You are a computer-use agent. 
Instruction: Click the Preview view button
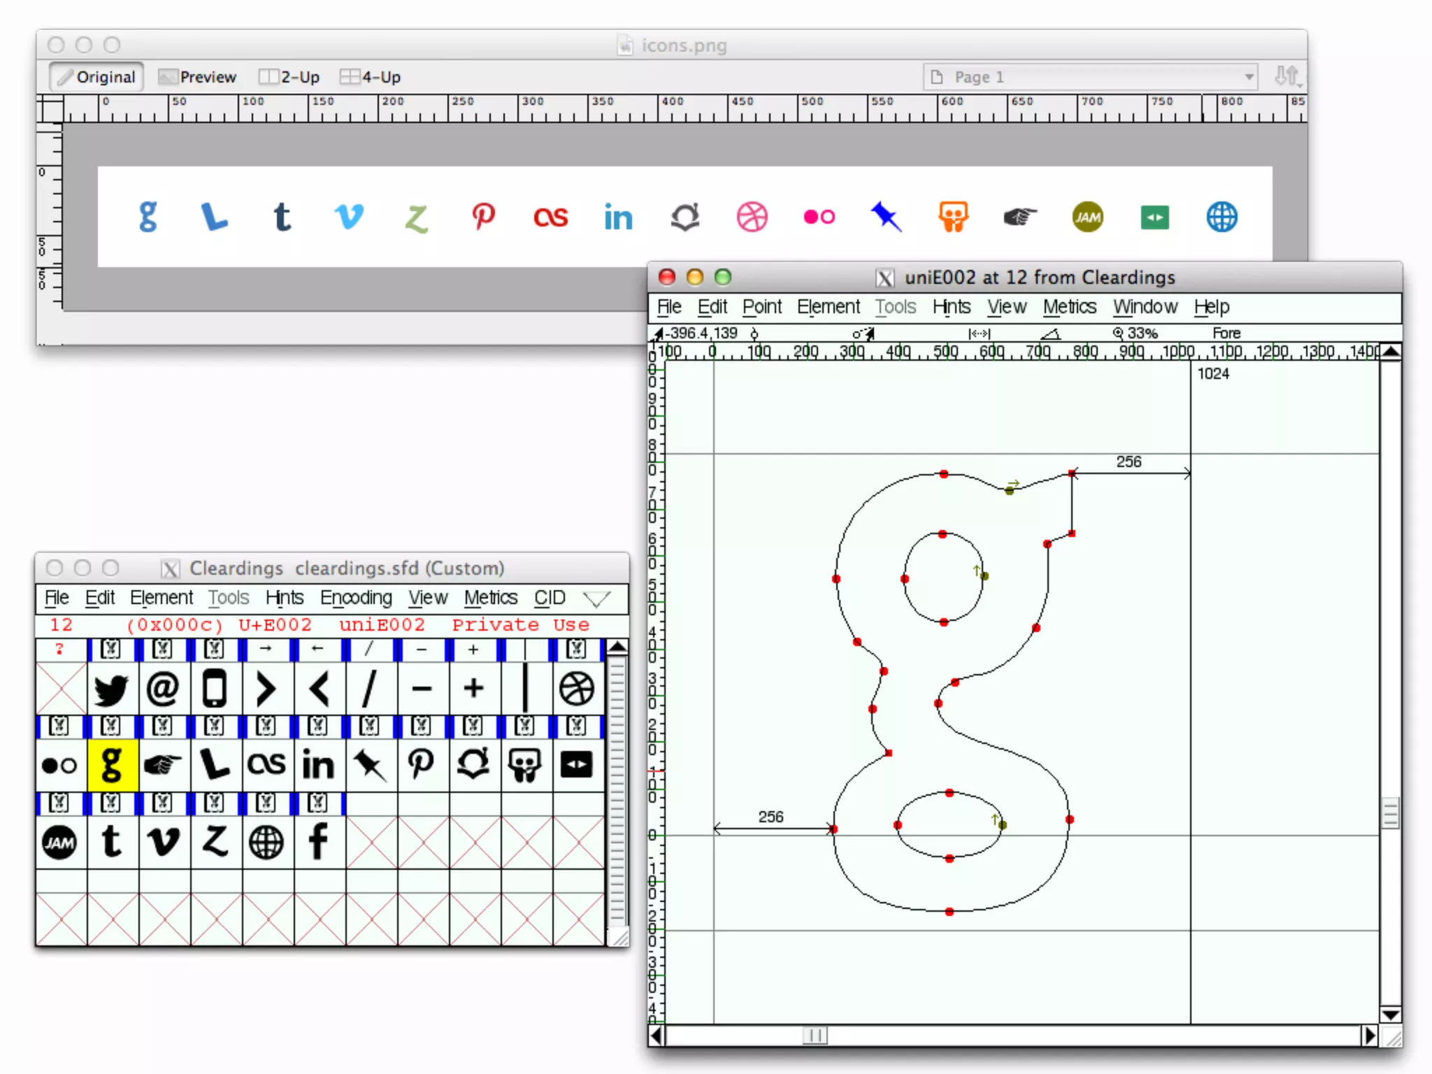[x=197, y=77]
